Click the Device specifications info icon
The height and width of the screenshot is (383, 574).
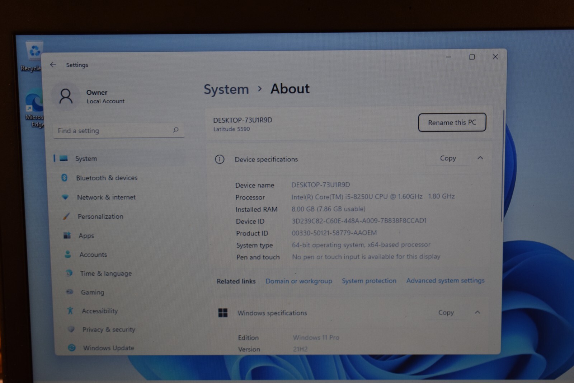pos(220,159)
